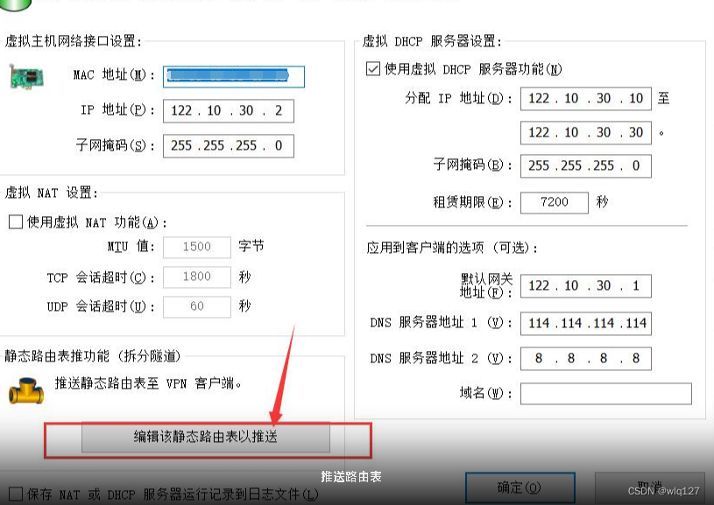
Task: Click the yellow pipe static route icon
Action: coord(26,390)
